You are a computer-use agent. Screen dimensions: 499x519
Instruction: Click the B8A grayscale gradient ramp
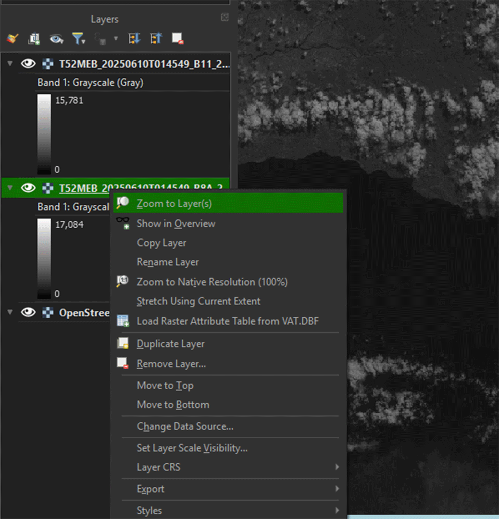pyautogui.click(x=44, y=259)
